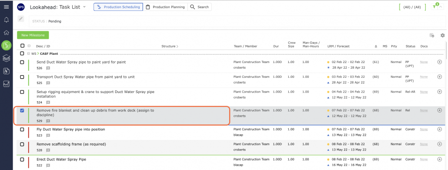The image size is (448, 170).
Task: Click plus icon on Setup rigging equipment row
Action: (x=440, y=92)
